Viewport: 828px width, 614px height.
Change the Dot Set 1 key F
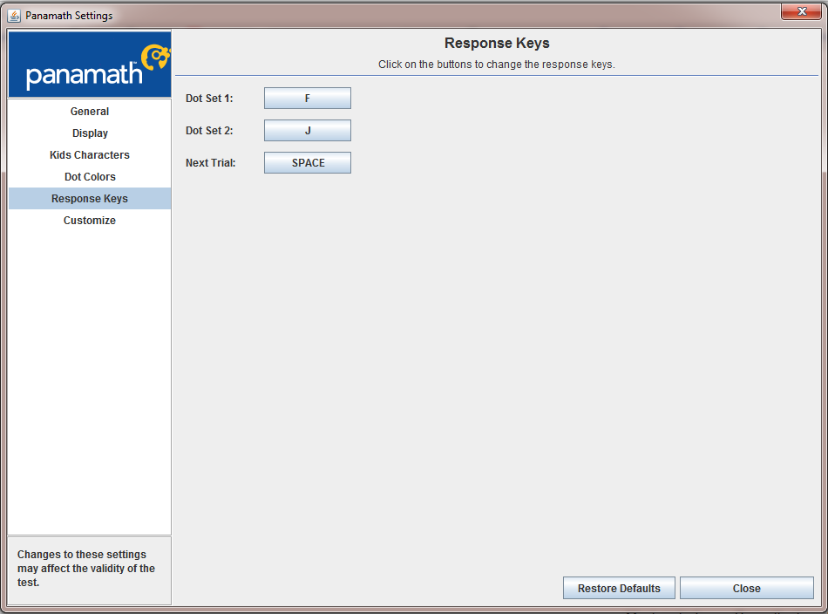coord(308,99)
